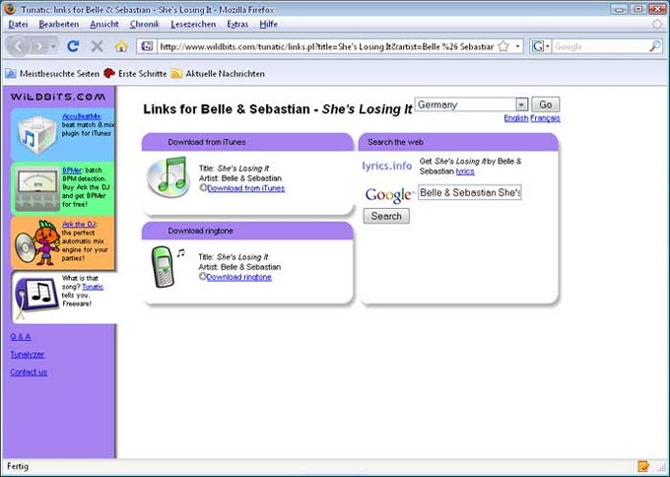This screenshot has width=670, height=477.
Task: Open the Tunalyzer link
Action: click(27, 355)
